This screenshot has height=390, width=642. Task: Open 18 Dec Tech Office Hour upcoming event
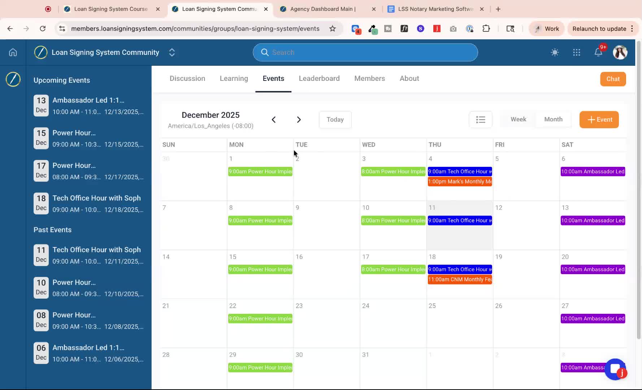pyautogui.click(x=89, y=203)
